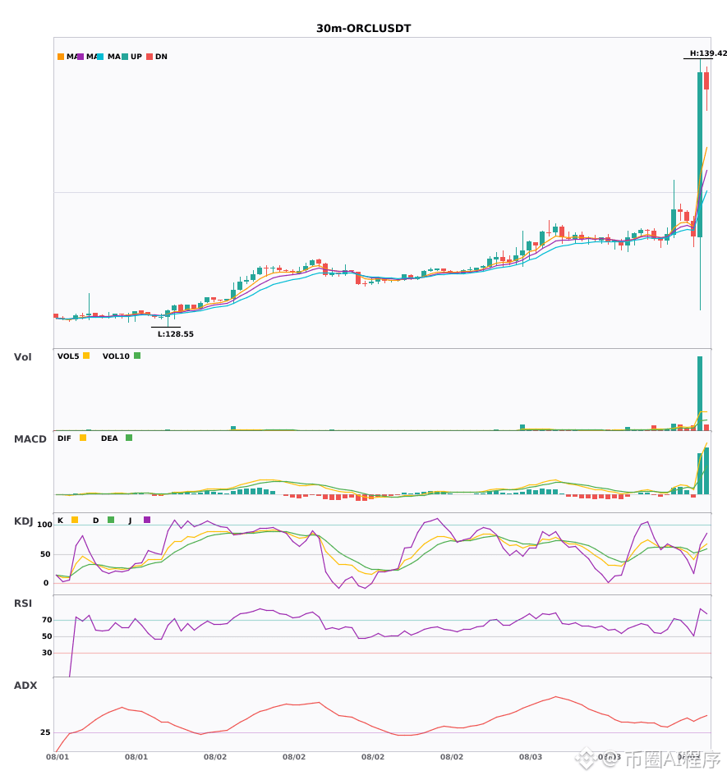Pick the purple J legend swatch
Image resolution: width=727 pixels, height=780 pixels.
(x=147, y=520)
